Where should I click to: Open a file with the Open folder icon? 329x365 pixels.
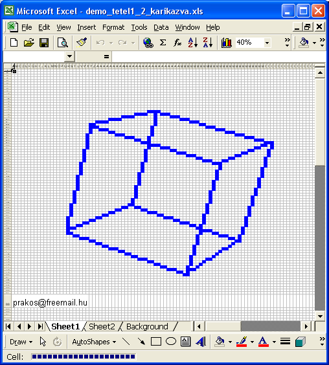pos(29,43)
